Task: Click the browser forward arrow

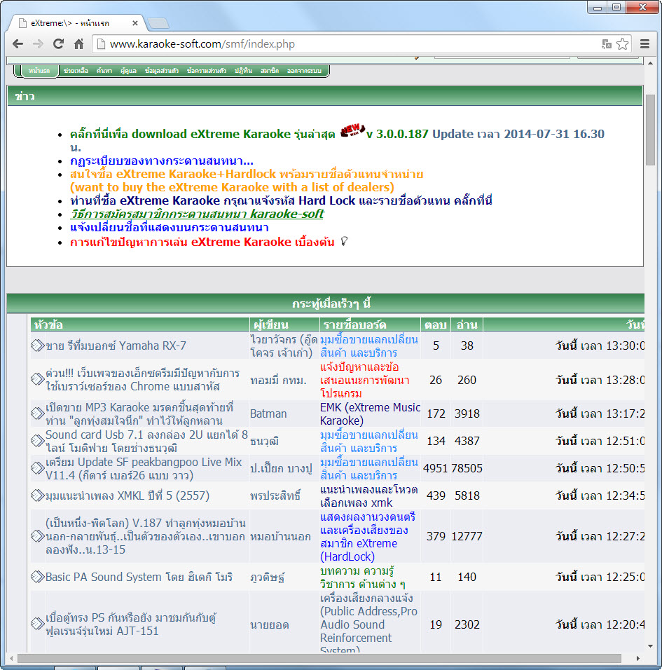Action: [38, 43]
